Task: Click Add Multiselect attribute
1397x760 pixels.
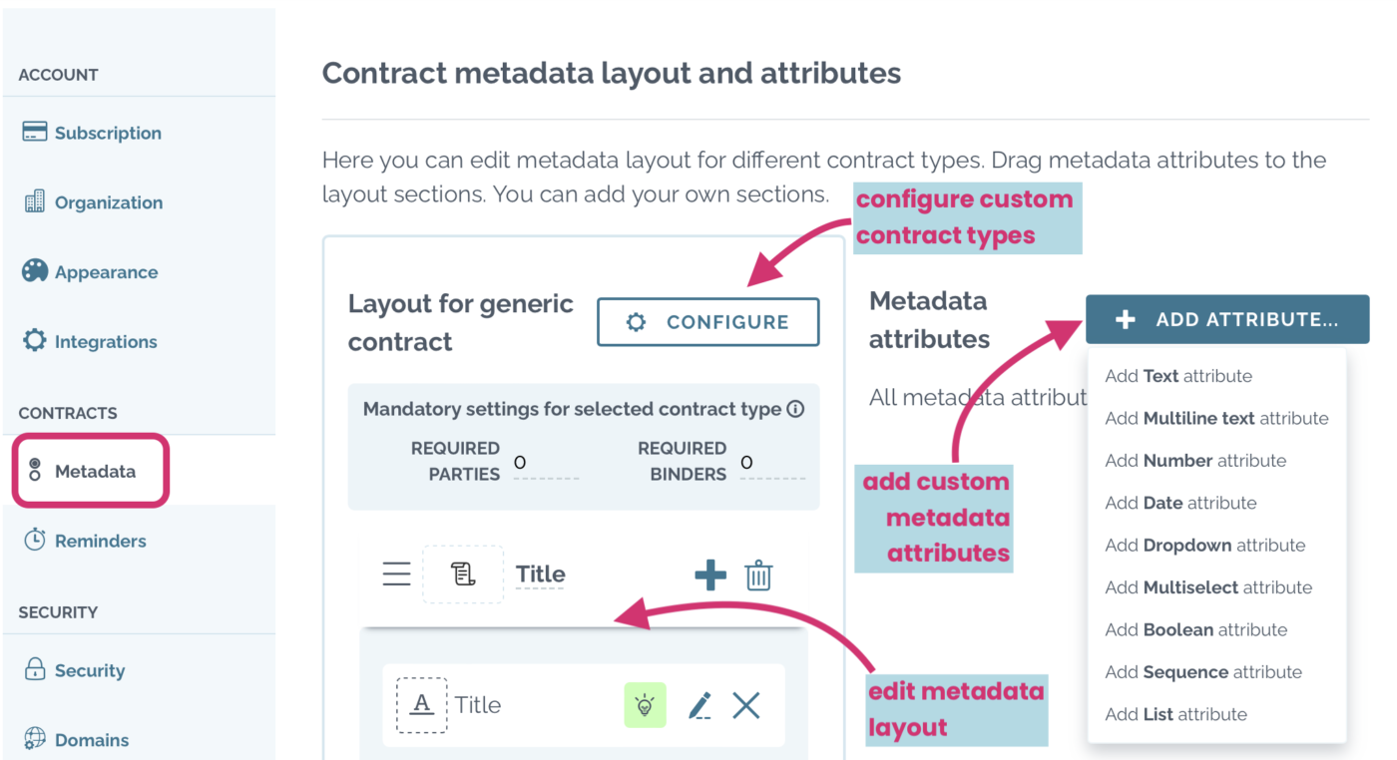Action: tap(1208, 587)
